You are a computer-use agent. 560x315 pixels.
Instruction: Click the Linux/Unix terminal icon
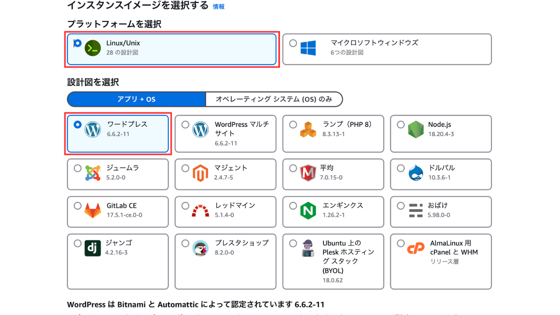pos(93,48)
